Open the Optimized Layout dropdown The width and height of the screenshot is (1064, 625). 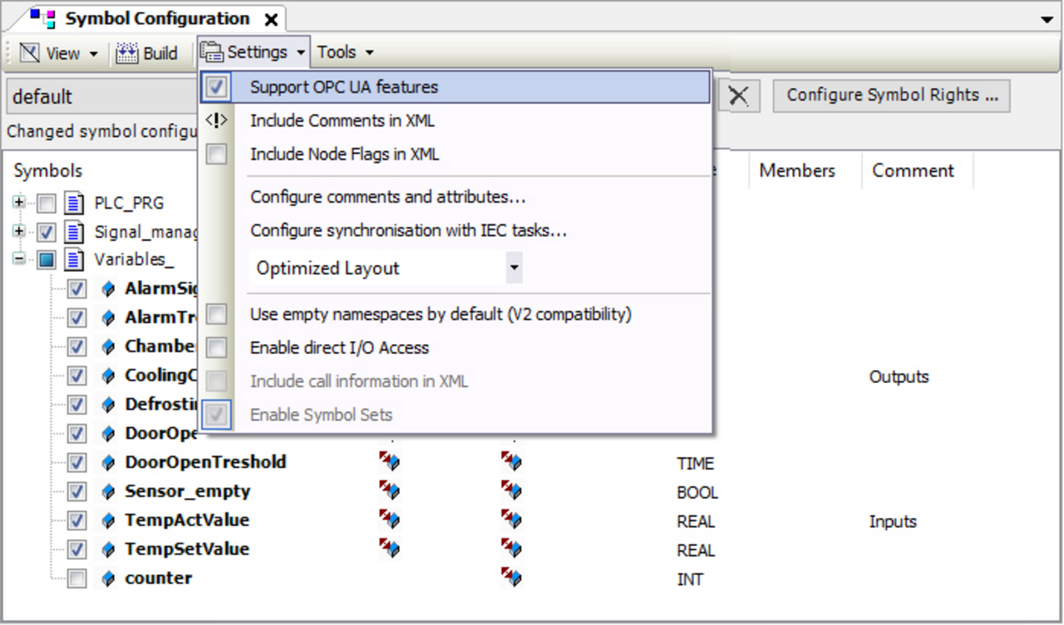tap(514, 268)
